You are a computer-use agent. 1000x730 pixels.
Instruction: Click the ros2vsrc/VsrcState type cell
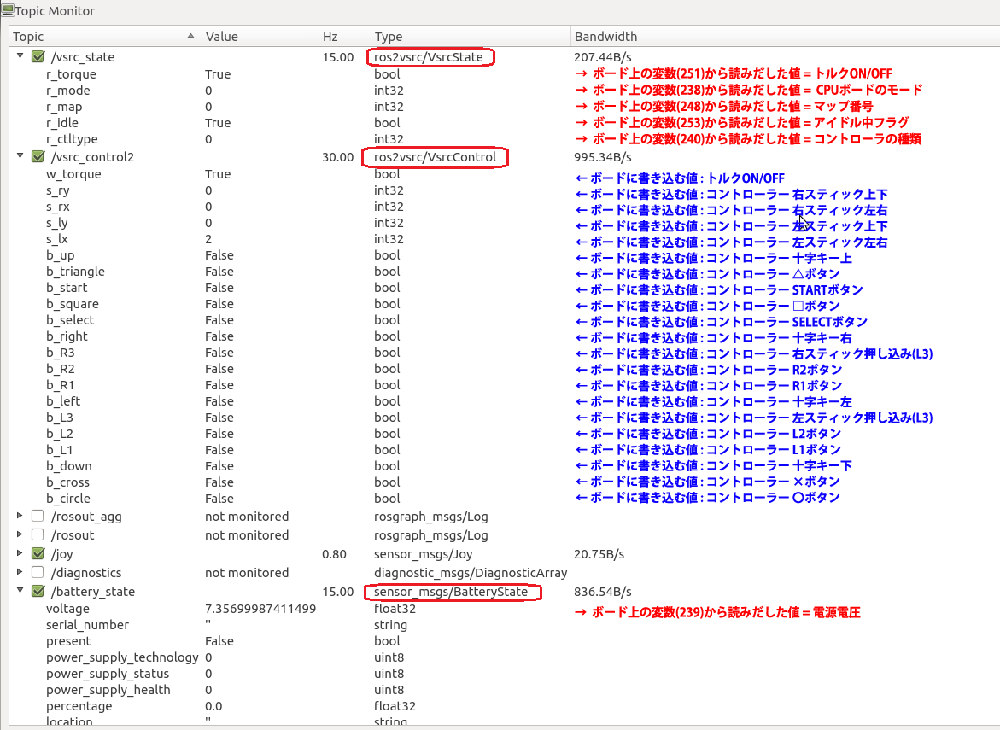pyautogui.click(x=429, y=56)
